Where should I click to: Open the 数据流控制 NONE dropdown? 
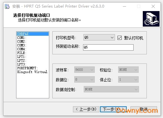[x=111, y=89]
